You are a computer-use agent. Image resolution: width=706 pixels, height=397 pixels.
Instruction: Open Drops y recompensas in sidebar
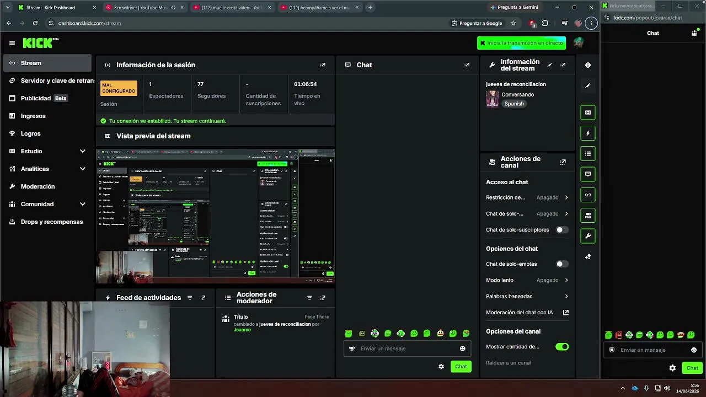pos(47,222)
